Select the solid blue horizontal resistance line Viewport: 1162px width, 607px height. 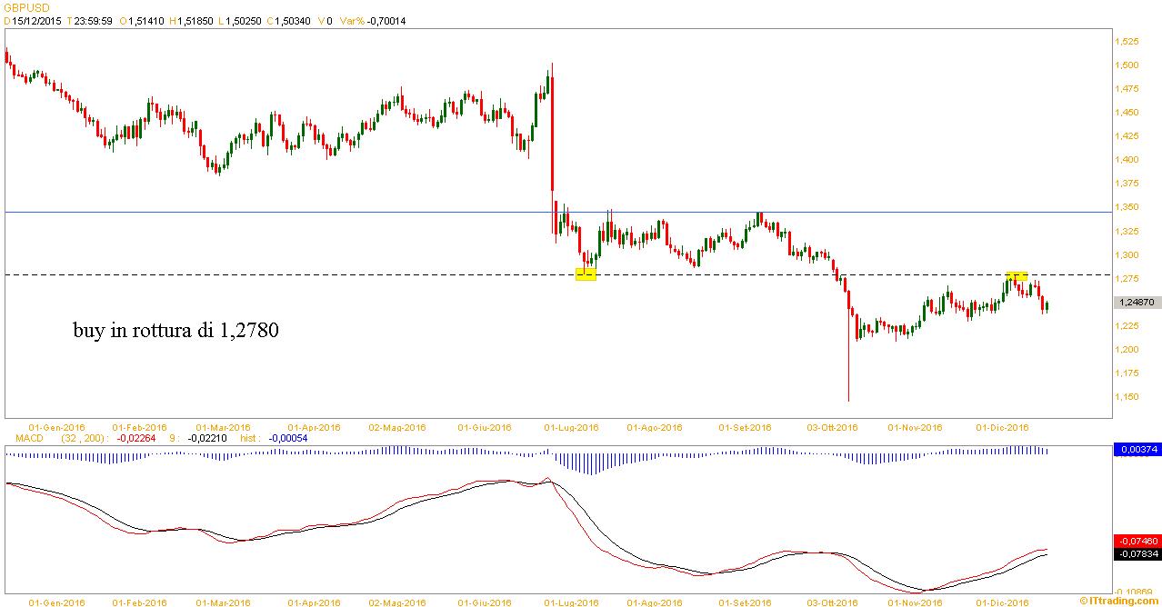pyautogui.click(x=273, y=213)
